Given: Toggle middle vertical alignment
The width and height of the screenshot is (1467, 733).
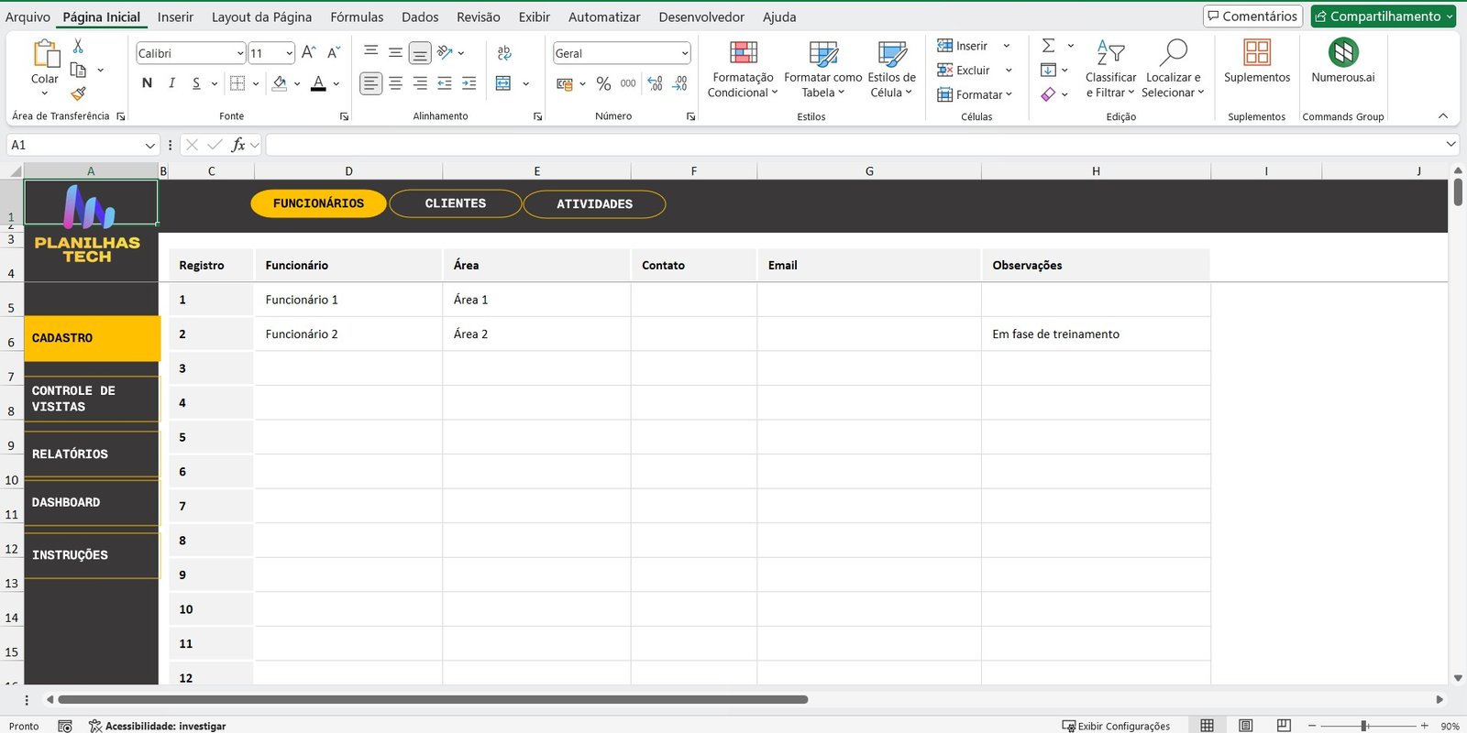Looking at the screenshot, I should click(395, 53).
